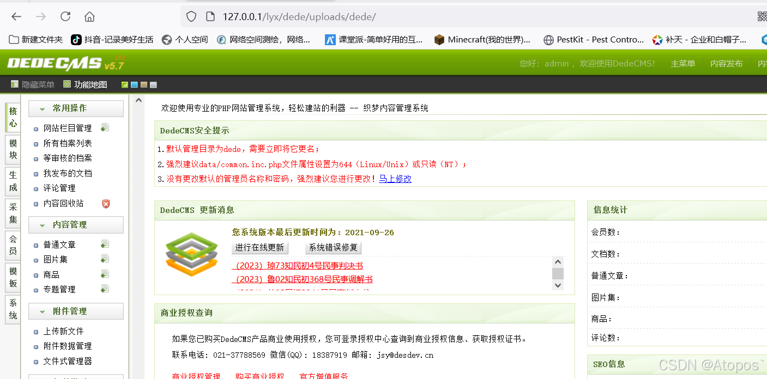Open 网站栏目管理
Image resolution: width=767 pixels, height=379 pixels.
point(68,128)
